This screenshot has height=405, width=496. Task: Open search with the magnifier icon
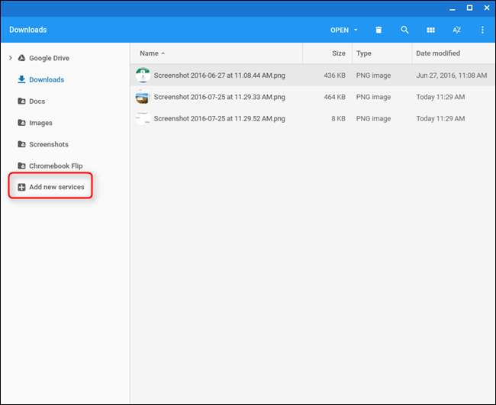[x=404, y=30]
